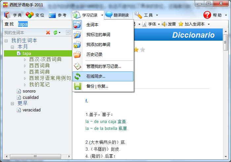Viewport: 231px width, 162px height.
Task: Select sonoro in the word list
Action: point(29,91)
